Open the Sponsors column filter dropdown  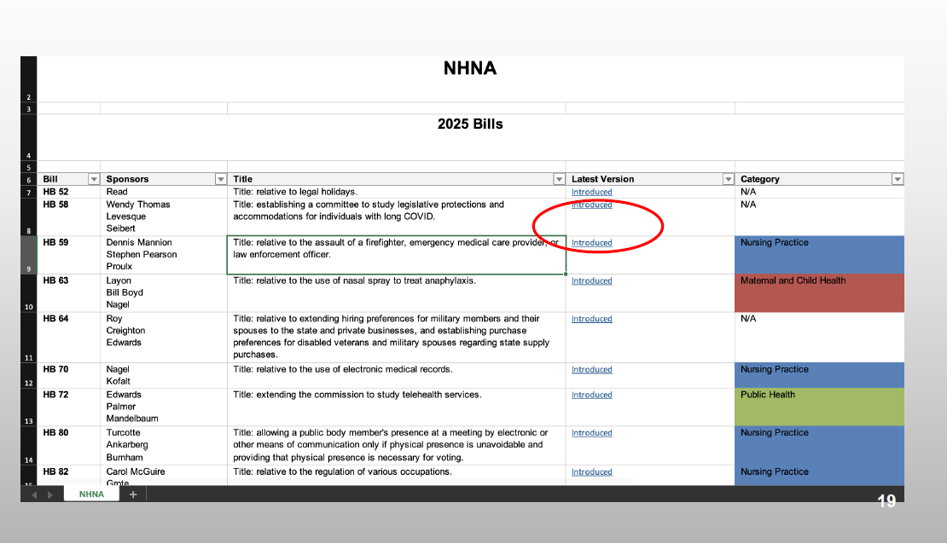(x=221, y=179)
